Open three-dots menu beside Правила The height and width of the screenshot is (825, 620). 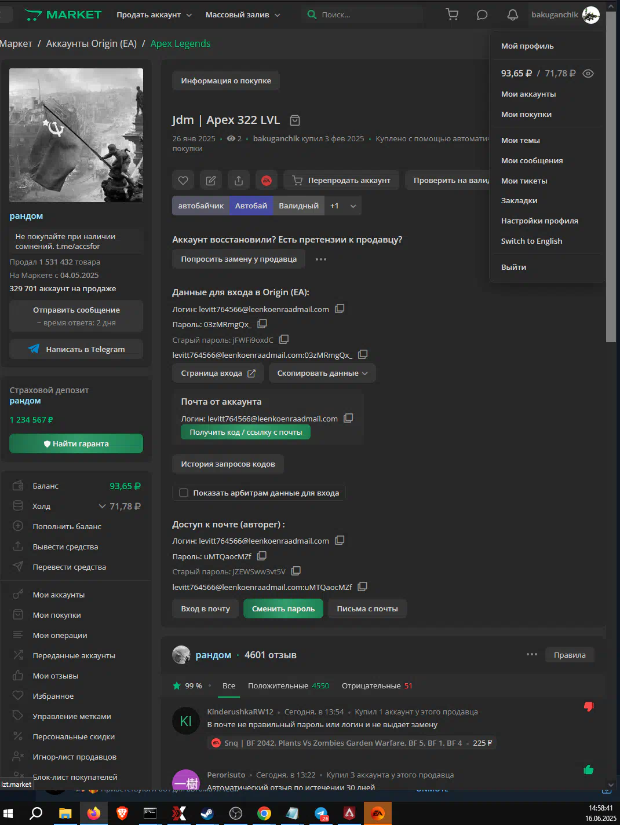(532, 654)
